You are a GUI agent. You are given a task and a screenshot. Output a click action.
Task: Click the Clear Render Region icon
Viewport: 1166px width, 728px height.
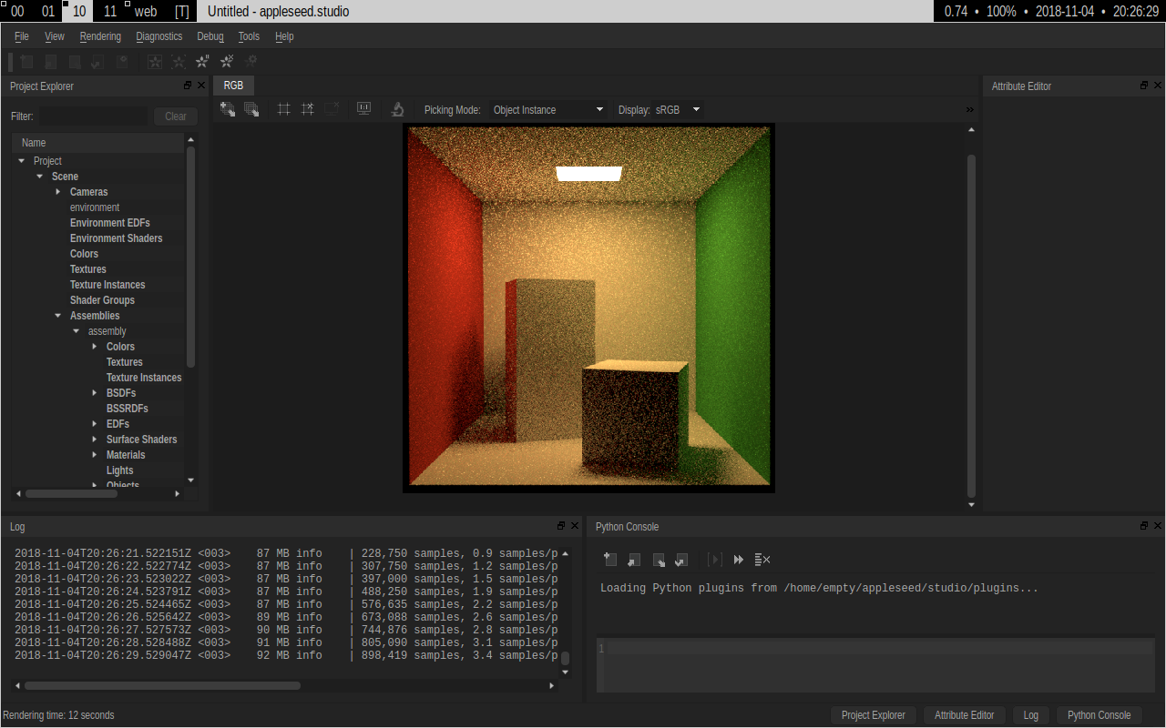coord(308,109)
